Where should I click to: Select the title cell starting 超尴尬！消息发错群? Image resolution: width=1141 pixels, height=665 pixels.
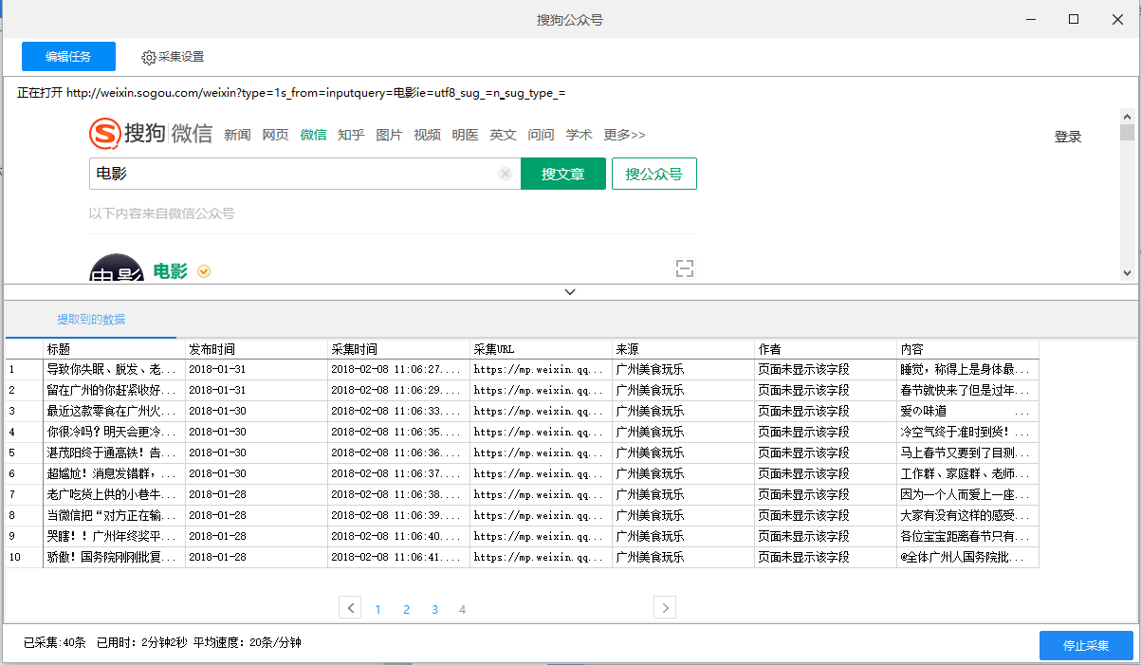click(114, 473)
